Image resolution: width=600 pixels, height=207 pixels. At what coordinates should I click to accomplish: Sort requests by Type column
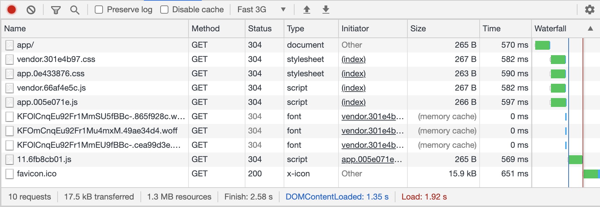311,29
